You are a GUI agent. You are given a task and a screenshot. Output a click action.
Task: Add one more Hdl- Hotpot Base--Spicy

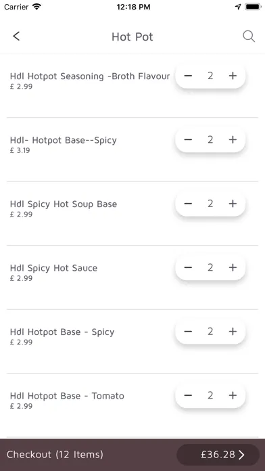pos(233,139)
